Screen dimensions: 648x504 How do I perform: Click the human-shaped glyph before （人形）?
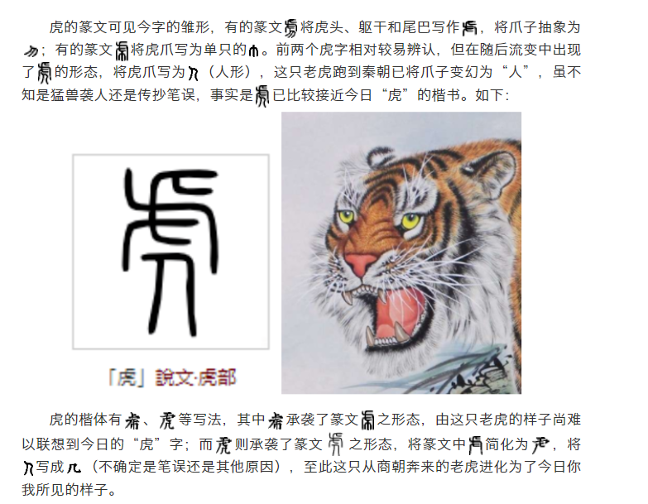pos(194,73)
